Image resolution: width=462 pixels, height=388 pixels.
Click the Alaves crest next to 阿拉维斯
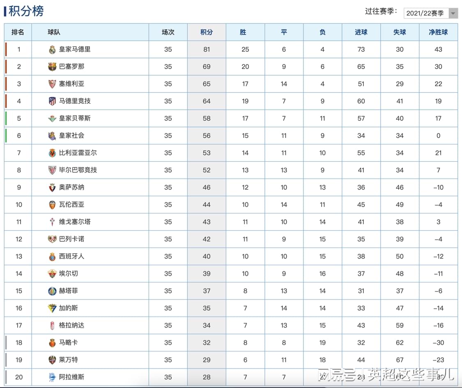point(52,377)
